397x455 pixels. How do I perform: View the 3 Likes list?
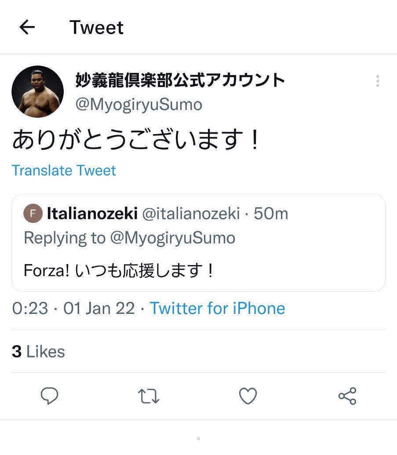39,351
